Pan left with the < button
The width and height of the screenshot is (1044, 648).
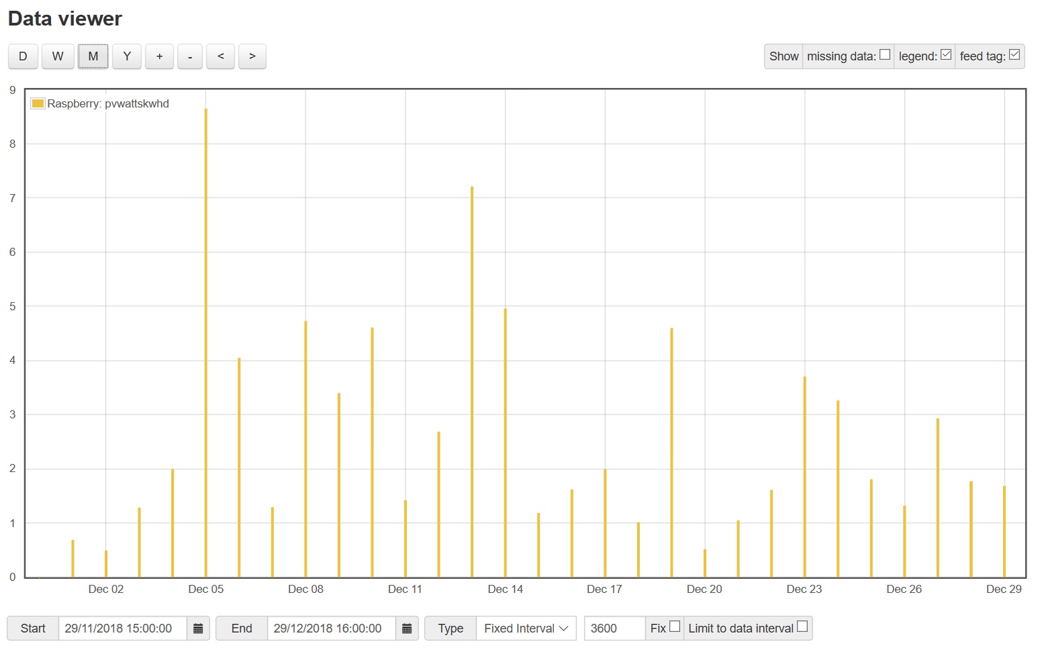(220, 56)
